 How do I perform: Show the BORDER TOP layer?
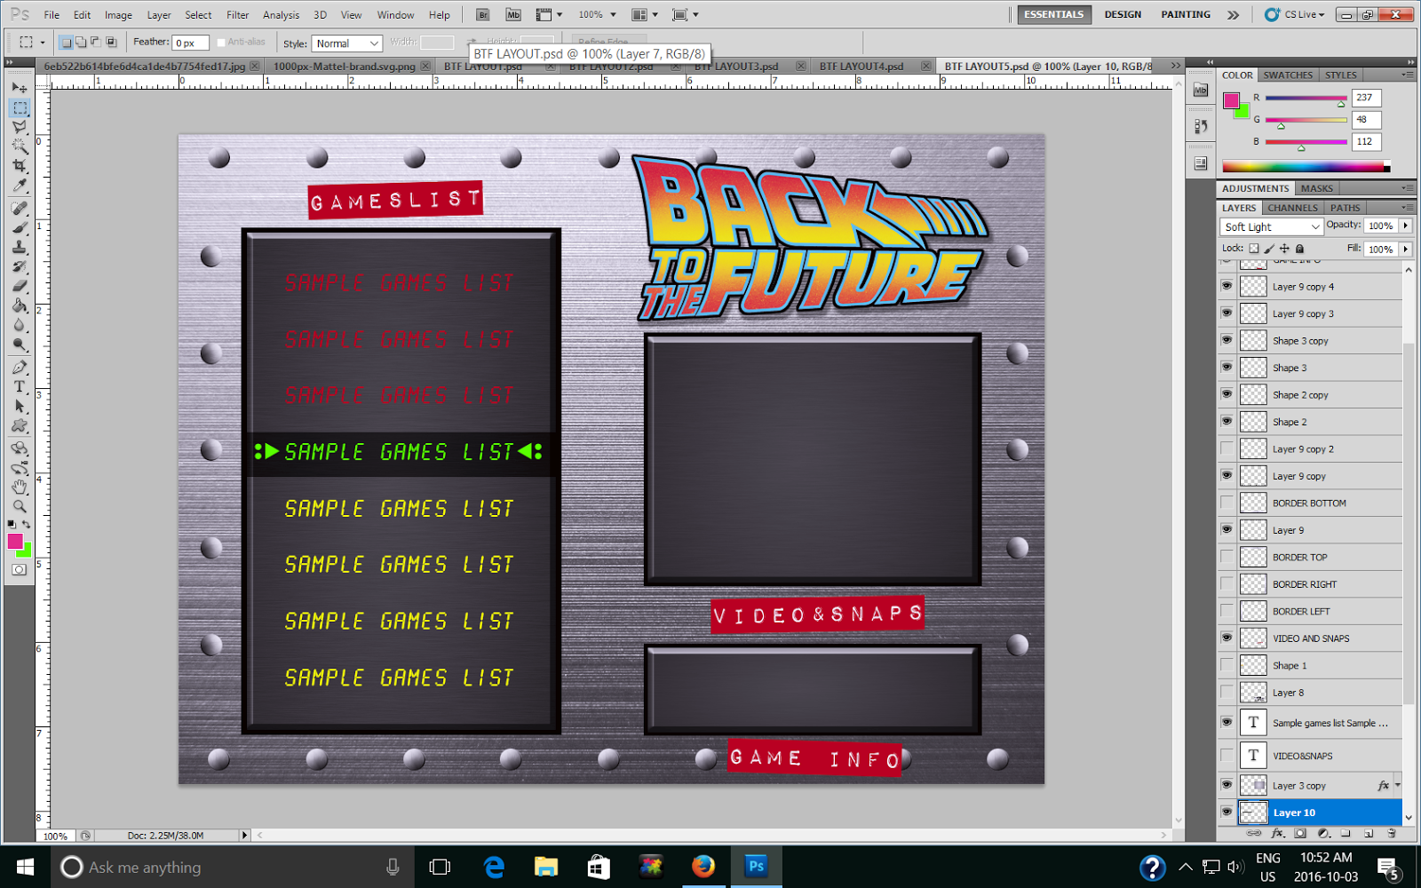[x=1227, y=557]
